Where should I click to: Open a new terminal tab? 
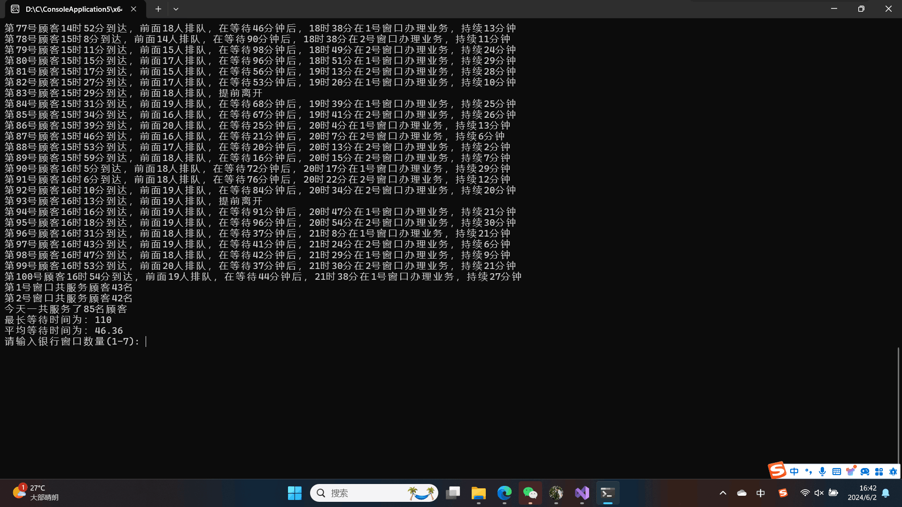pyautogui.click(x=158, y=9)
